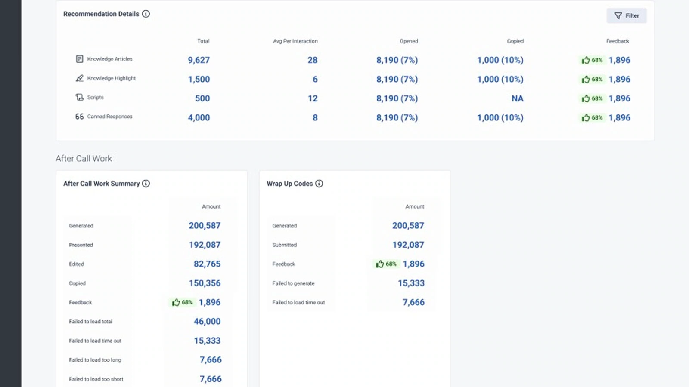Click the Canned Responses quote icon
689x387 pixels.
coord(80,117)
